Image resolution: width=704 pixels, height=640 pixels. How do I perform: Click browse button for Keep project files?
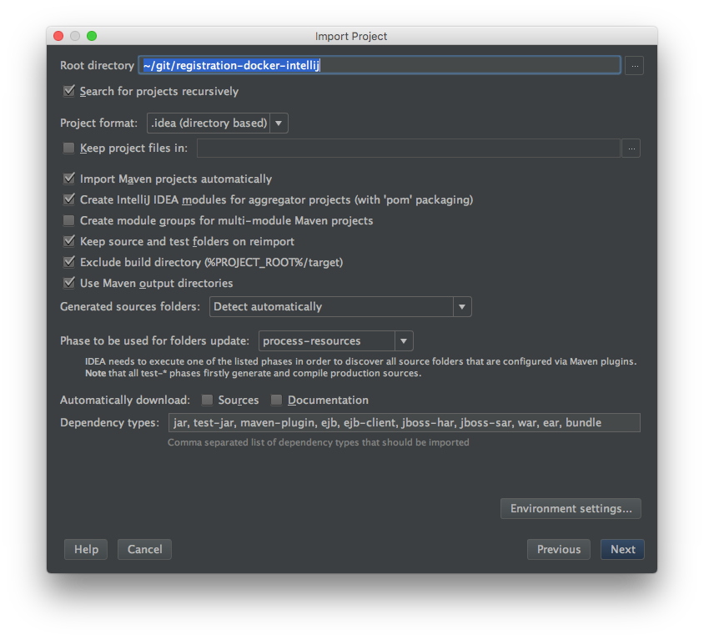tap(631, 149)
